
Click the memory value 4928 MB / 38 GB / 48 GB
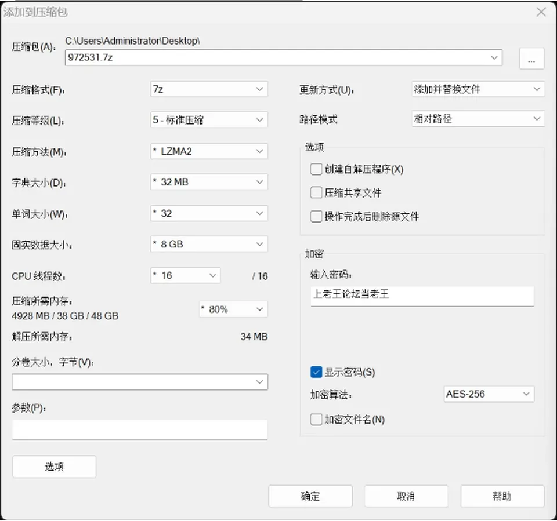coord(65,316)
